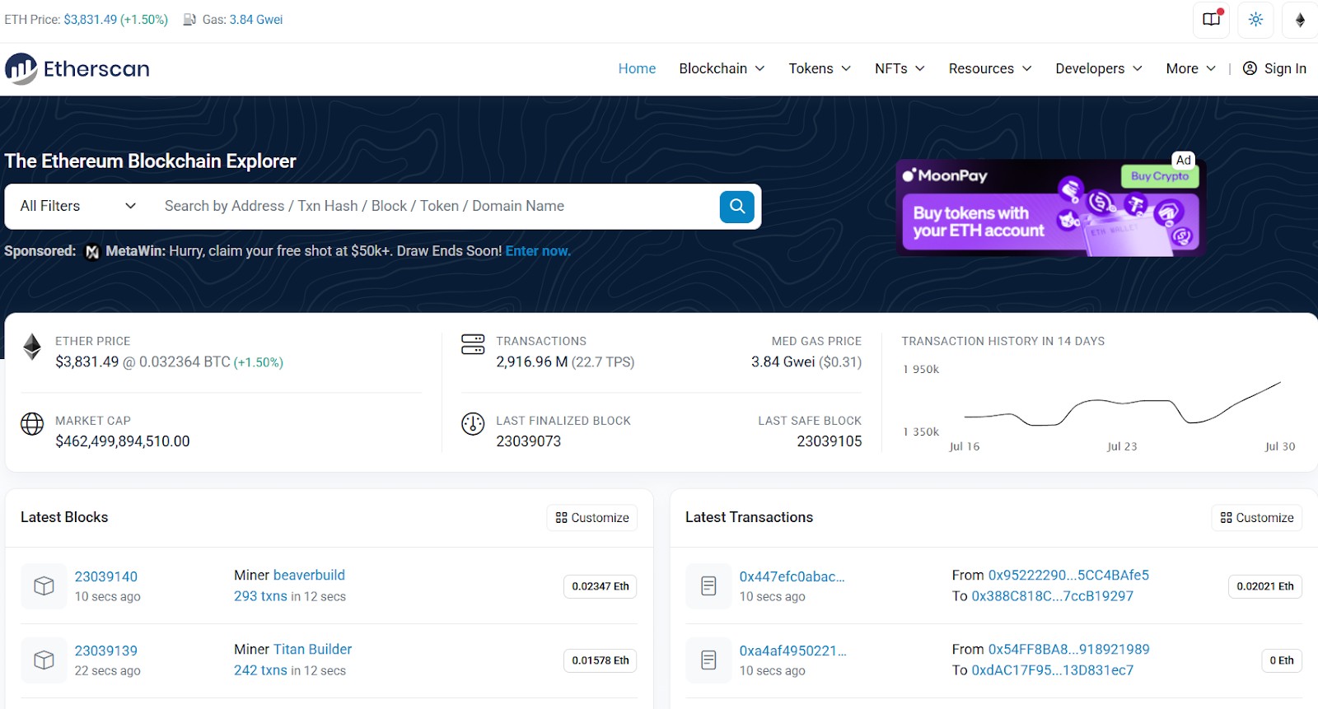1318x709 pixels.
Task: Click the Etherscan logo
Action: (77, 69)
